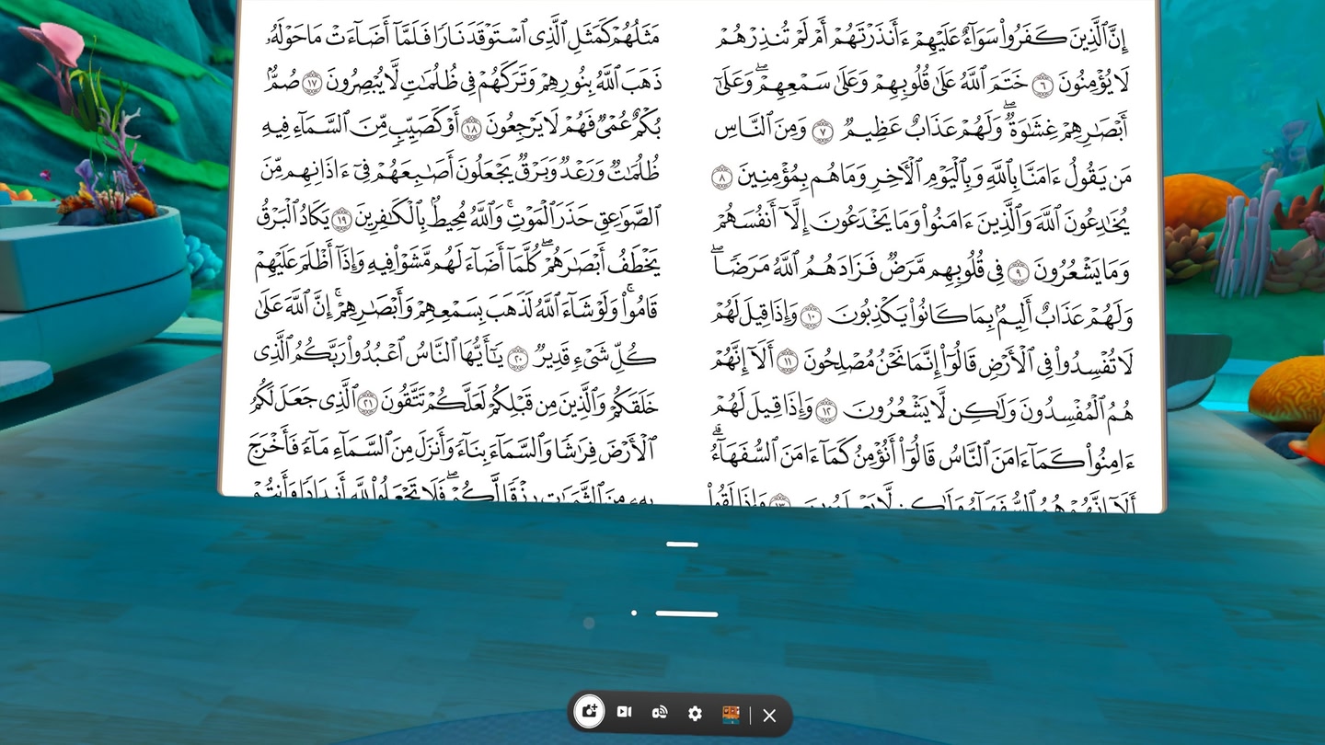Open capture settings gear
The image size is (1325, 745).
(x=695, y=713)
